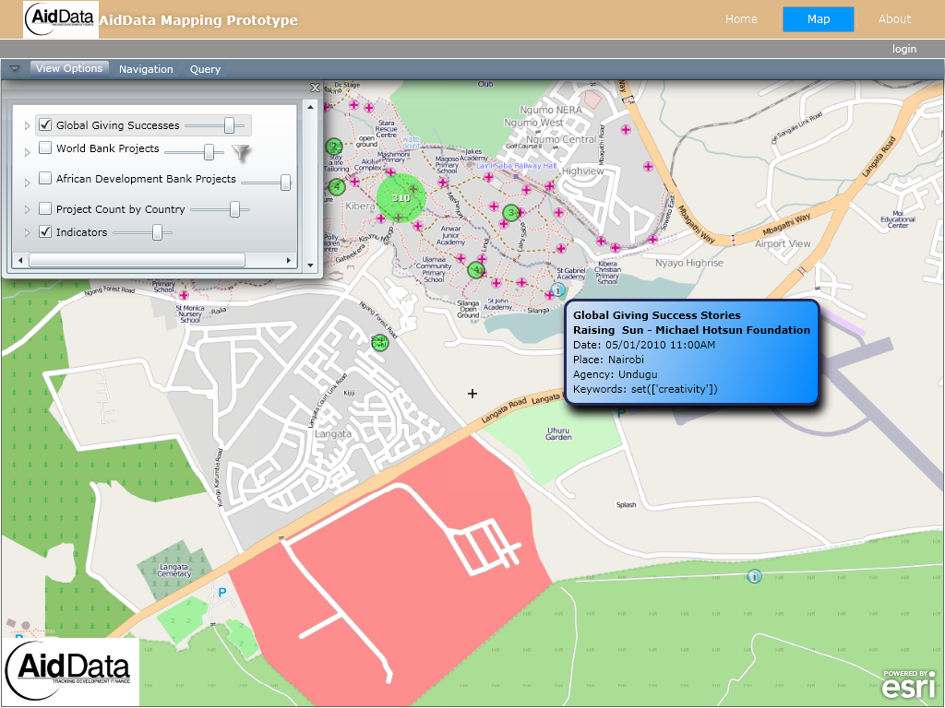Viewport: 945px width, 708px height.
Task: Close the View Options layer panel
Action: (x=315, y=88)
